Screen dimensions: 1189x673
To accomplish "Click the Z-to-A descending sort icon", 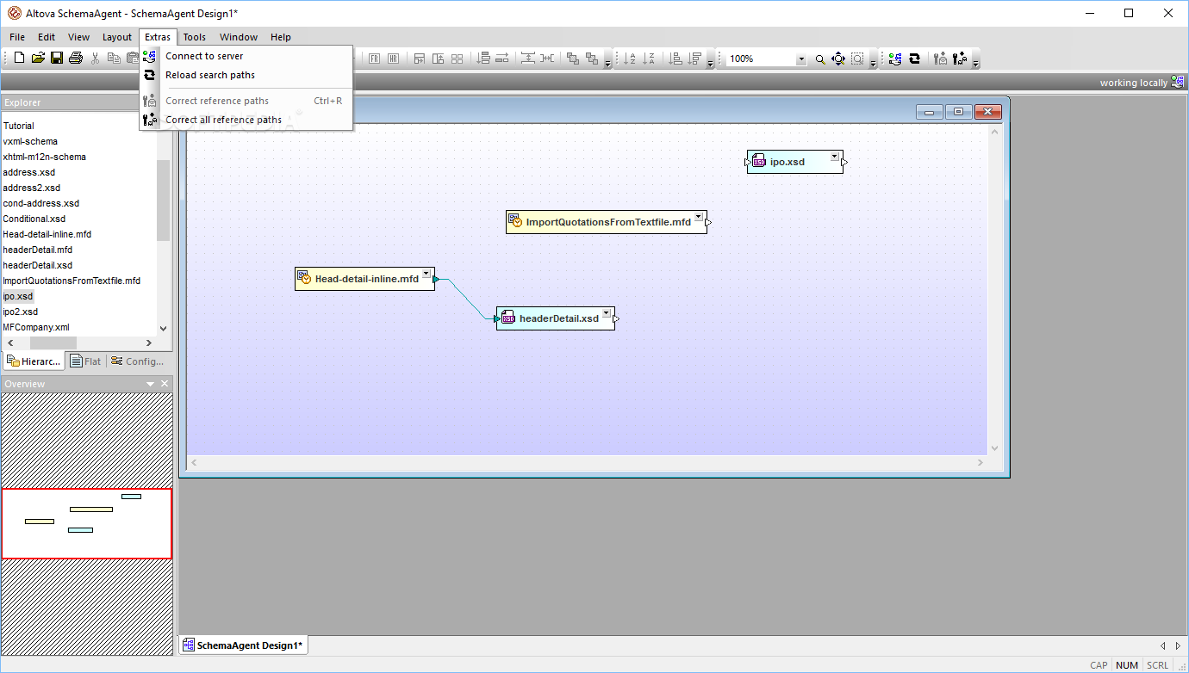I will pyautogui.click(x=651, y=59).
